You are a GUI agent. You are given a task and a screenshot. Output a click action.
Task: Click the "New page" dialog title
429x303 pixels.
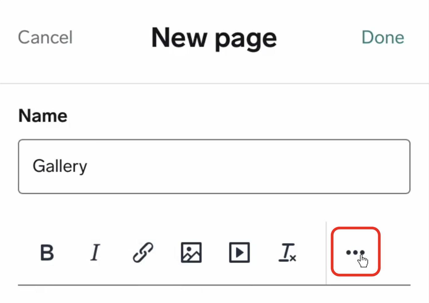pyautogui.click(x=214, y=38)
